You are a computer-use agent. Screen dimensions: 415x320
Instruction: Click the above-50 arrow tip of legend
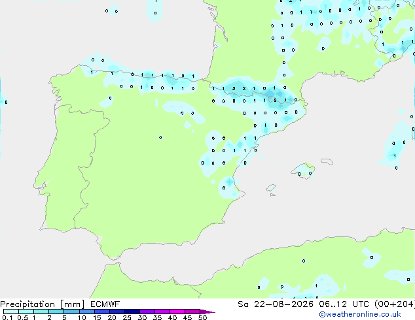coord(207,312)
